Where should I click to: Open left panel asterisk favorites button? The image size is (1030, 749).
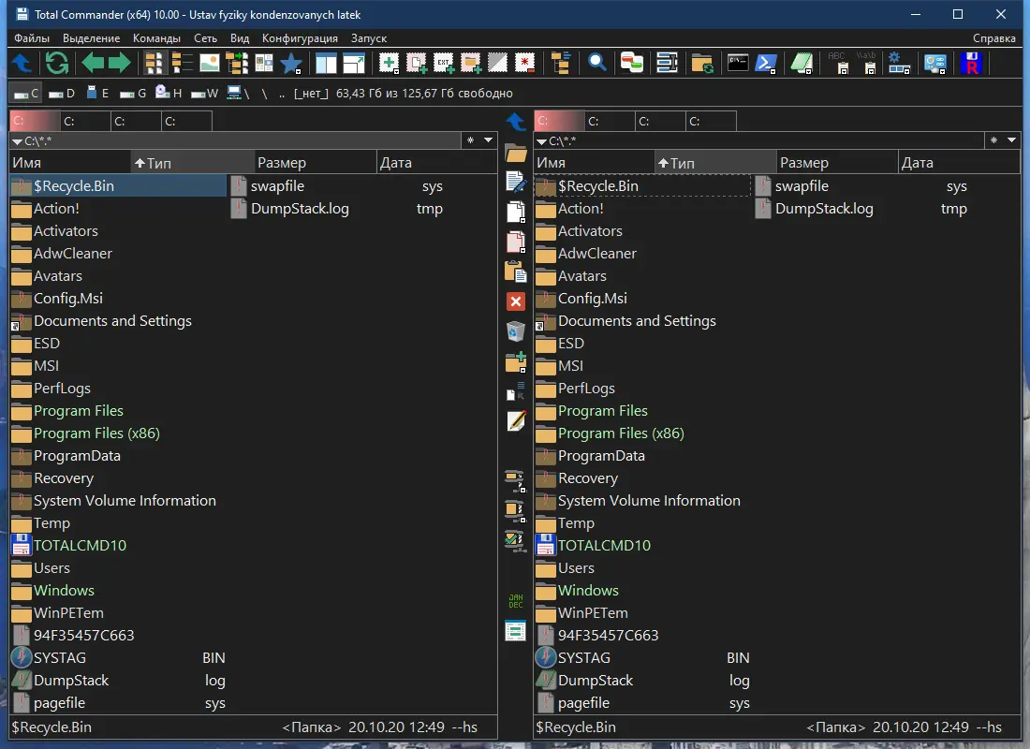click(470, 140)
